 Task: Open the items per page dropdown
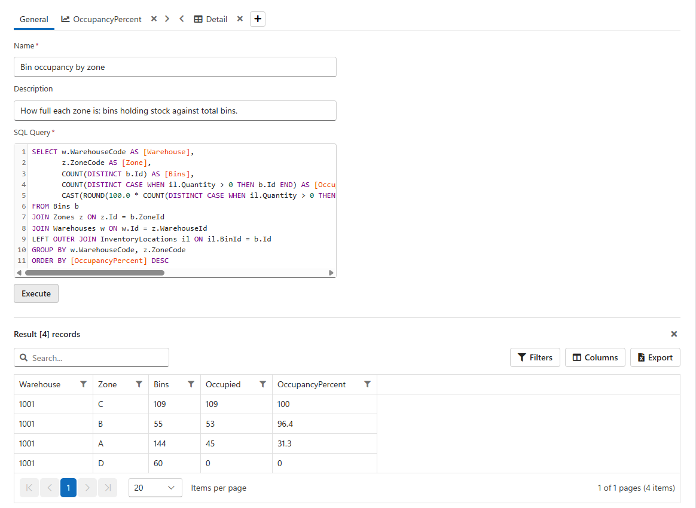pos(155,488)
